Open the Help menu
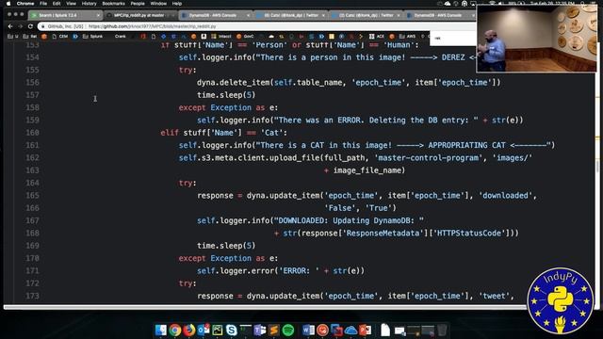 [x=177, y=4]
